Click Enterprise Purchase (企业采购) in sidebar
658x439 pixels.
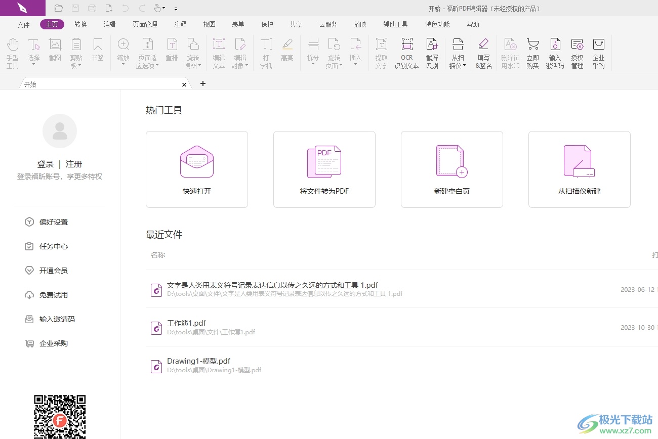[47, 343]
